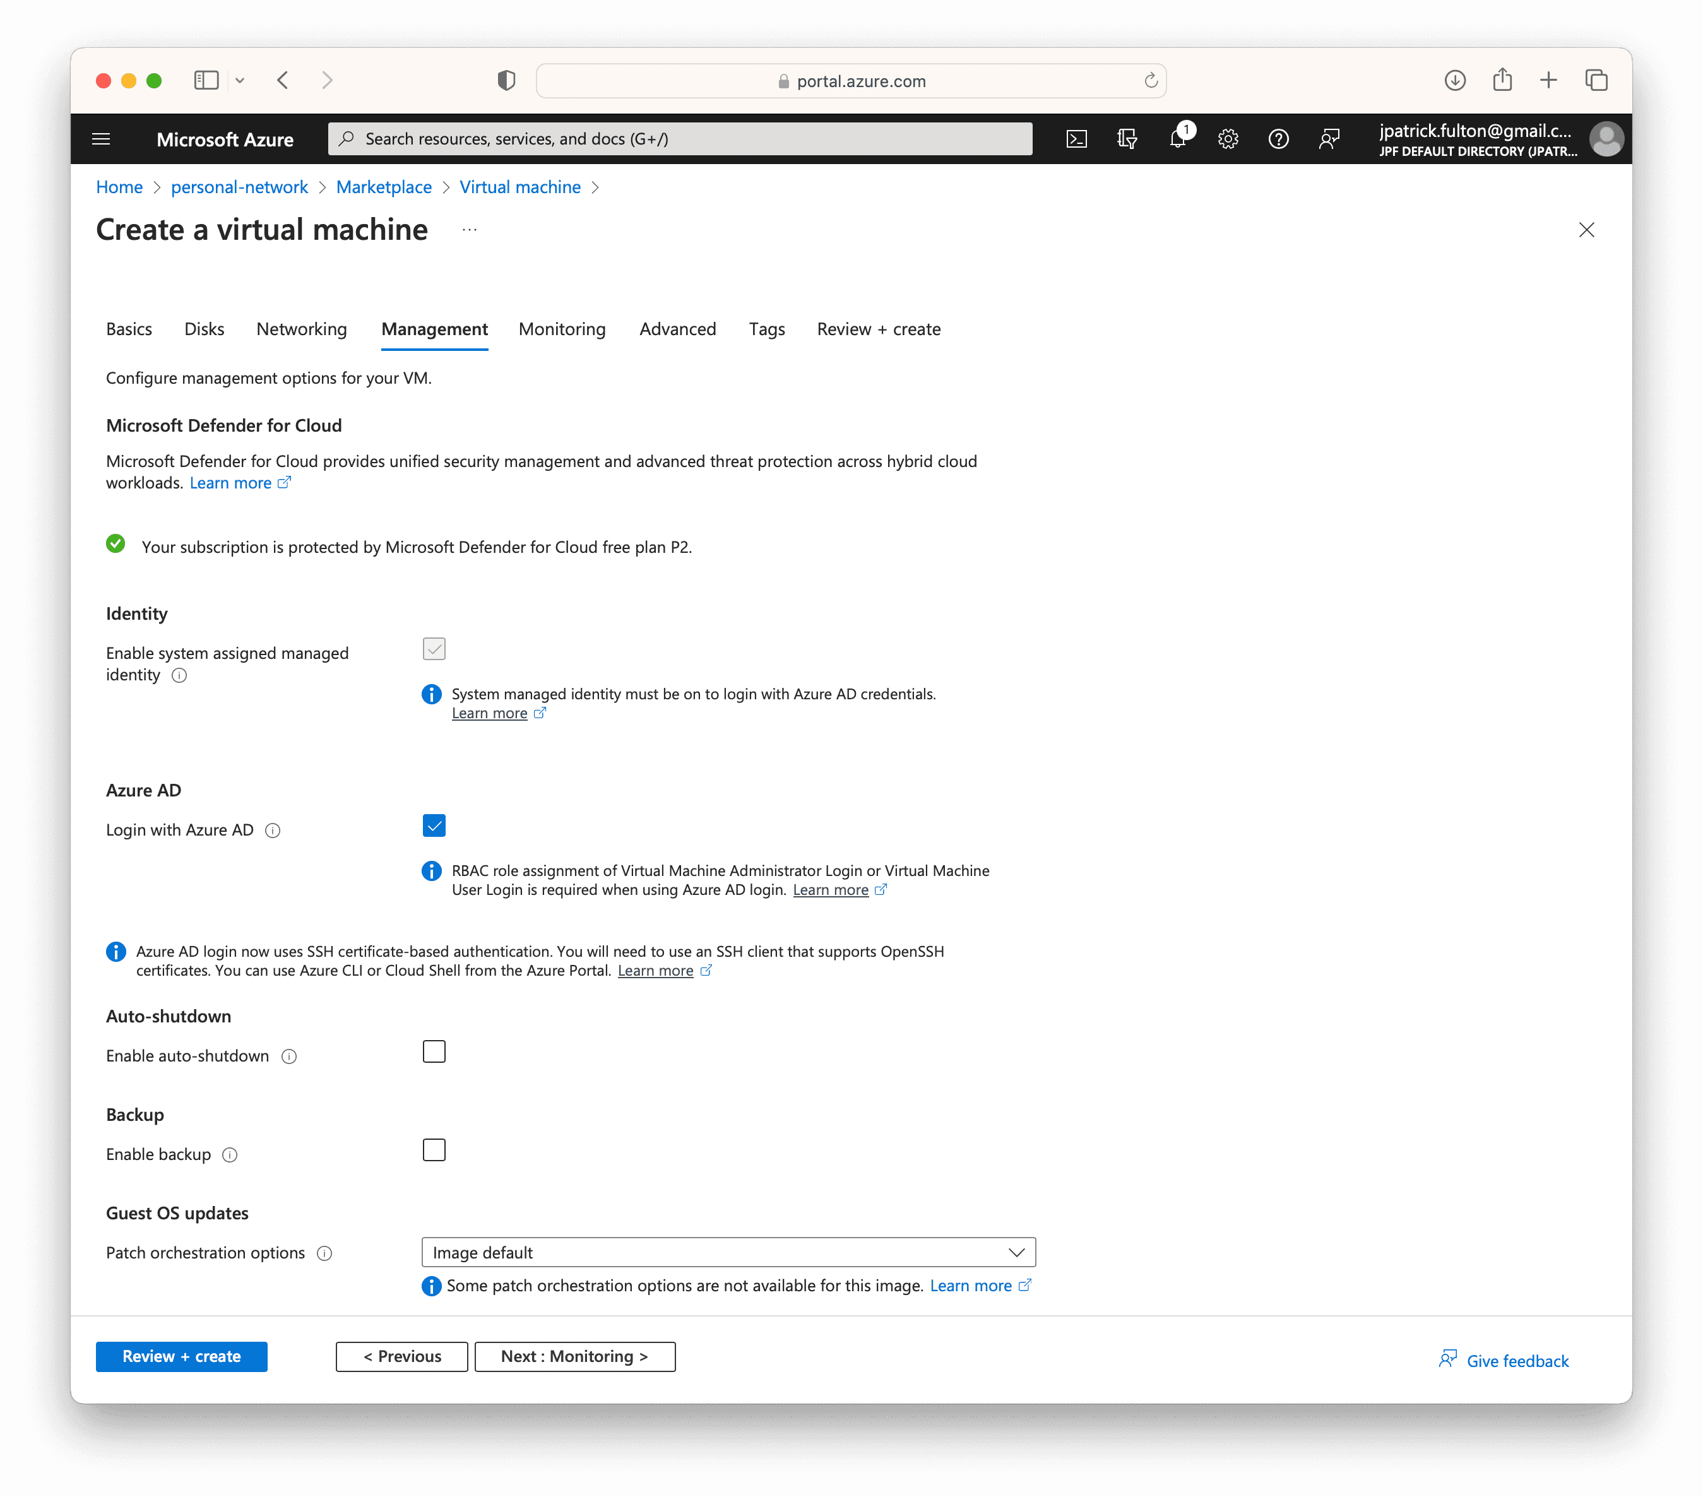Show info for Patch orchestration options
Image resolution: width=1703 pixels, height=1497 pixels.
[325, 1253]
